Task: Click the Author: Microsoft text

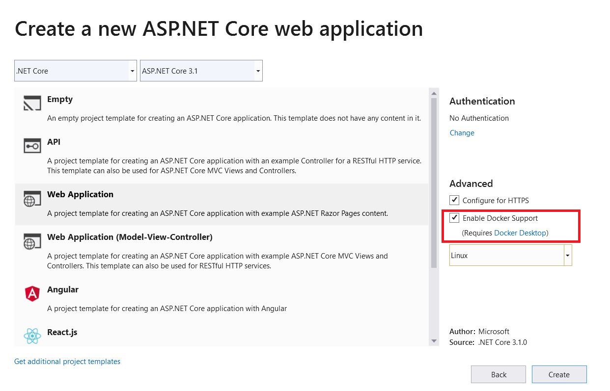Action: tap(479, 332)
